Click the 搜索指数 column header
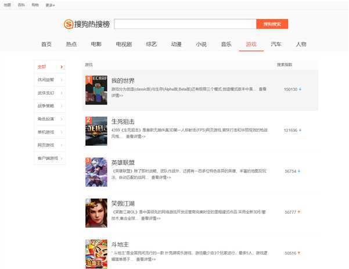This screenshot has height=269, width=349. [285, 64]
